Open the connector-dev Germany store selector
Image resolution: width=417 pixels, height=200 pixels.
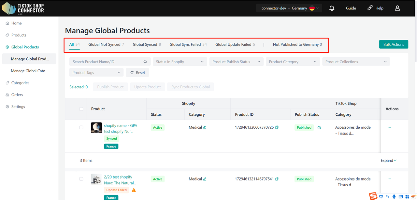[289, 8]
